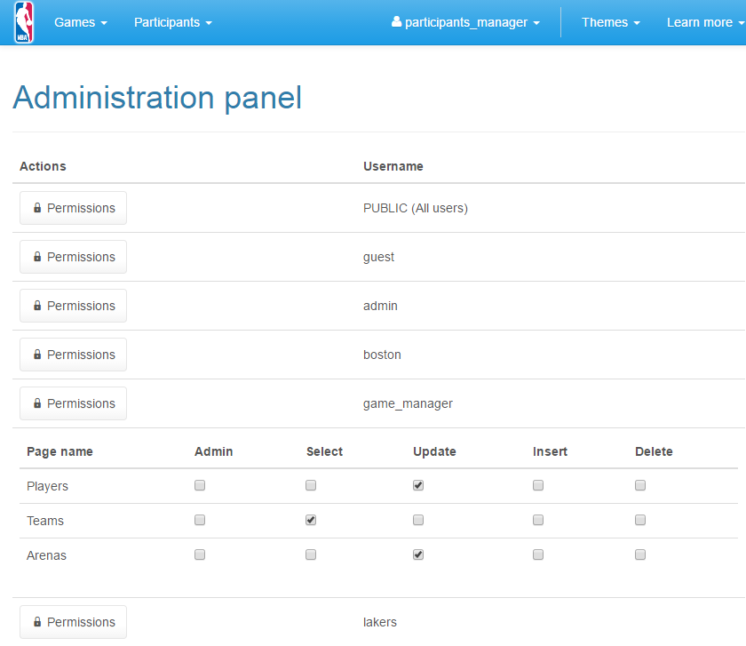Uncheck the Update checkbox for Players
The height and width of the screenshot is (646, 746).
418,485
